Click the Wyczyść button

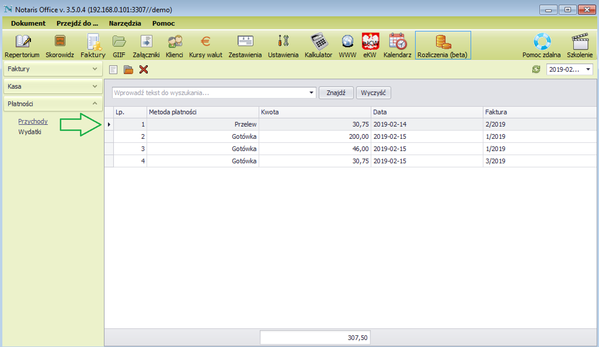click(373, 93)
